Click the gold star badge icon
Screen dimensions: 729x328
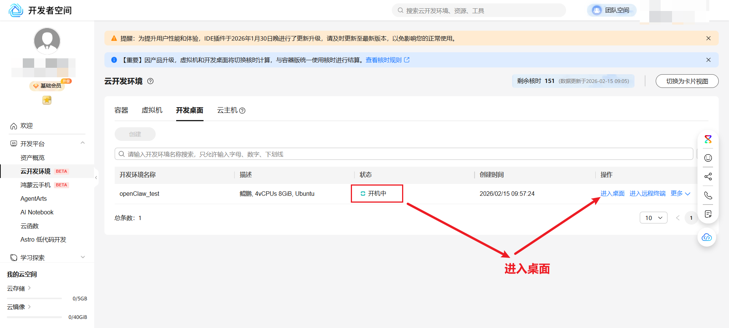click(x=47, y=100)
